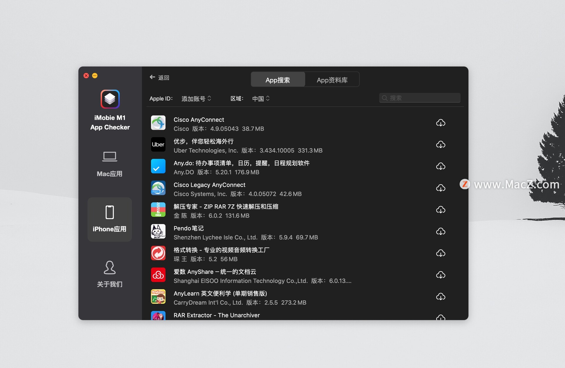565x368 pixels.
Task: Select the 优步，伴您轻松海外行 title
Action: pos(203,141)
